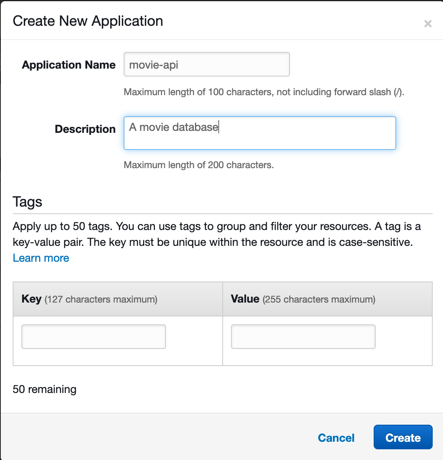The image size is (443, 460).
Task: Click the tag Key input field
Action: (94, 337)
